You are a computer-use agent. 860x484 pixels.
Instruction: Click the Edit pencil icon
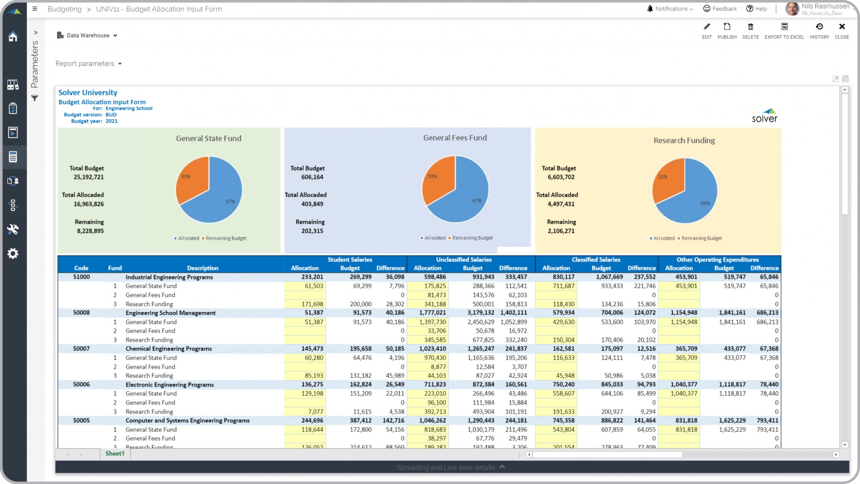[x=706, y=27]
